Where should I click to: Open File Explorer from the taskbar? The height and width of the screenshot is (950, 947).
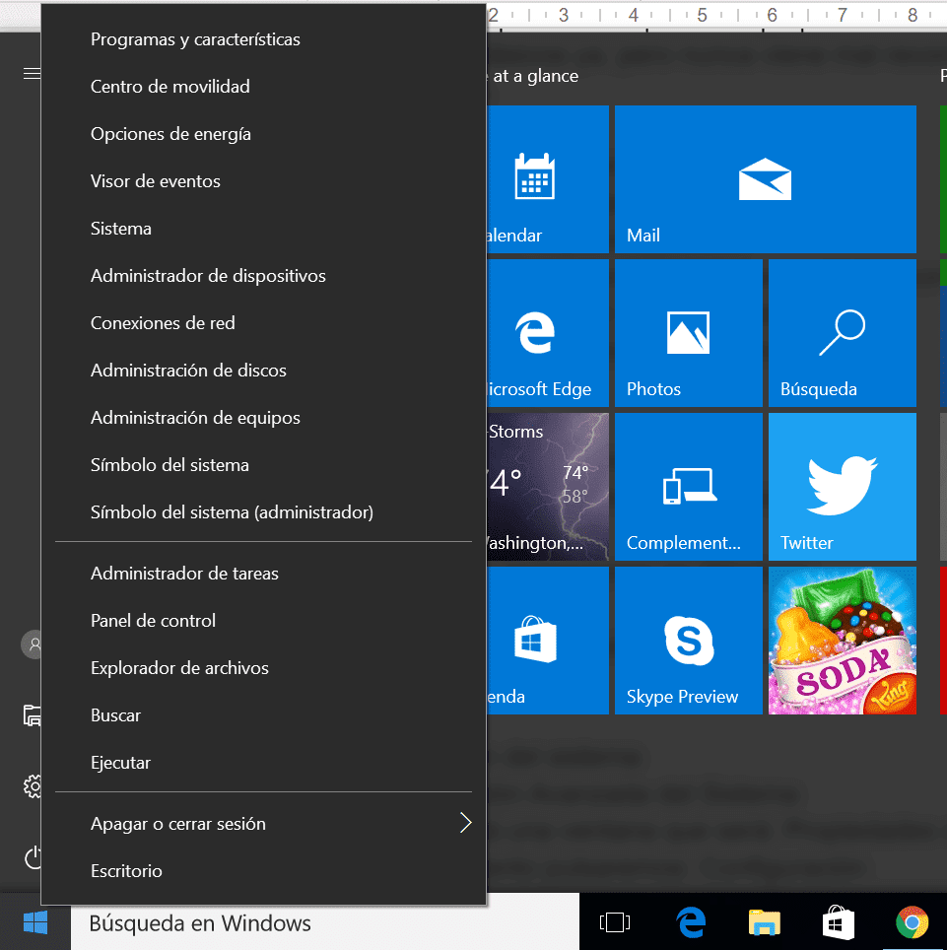tap(764, 922)
